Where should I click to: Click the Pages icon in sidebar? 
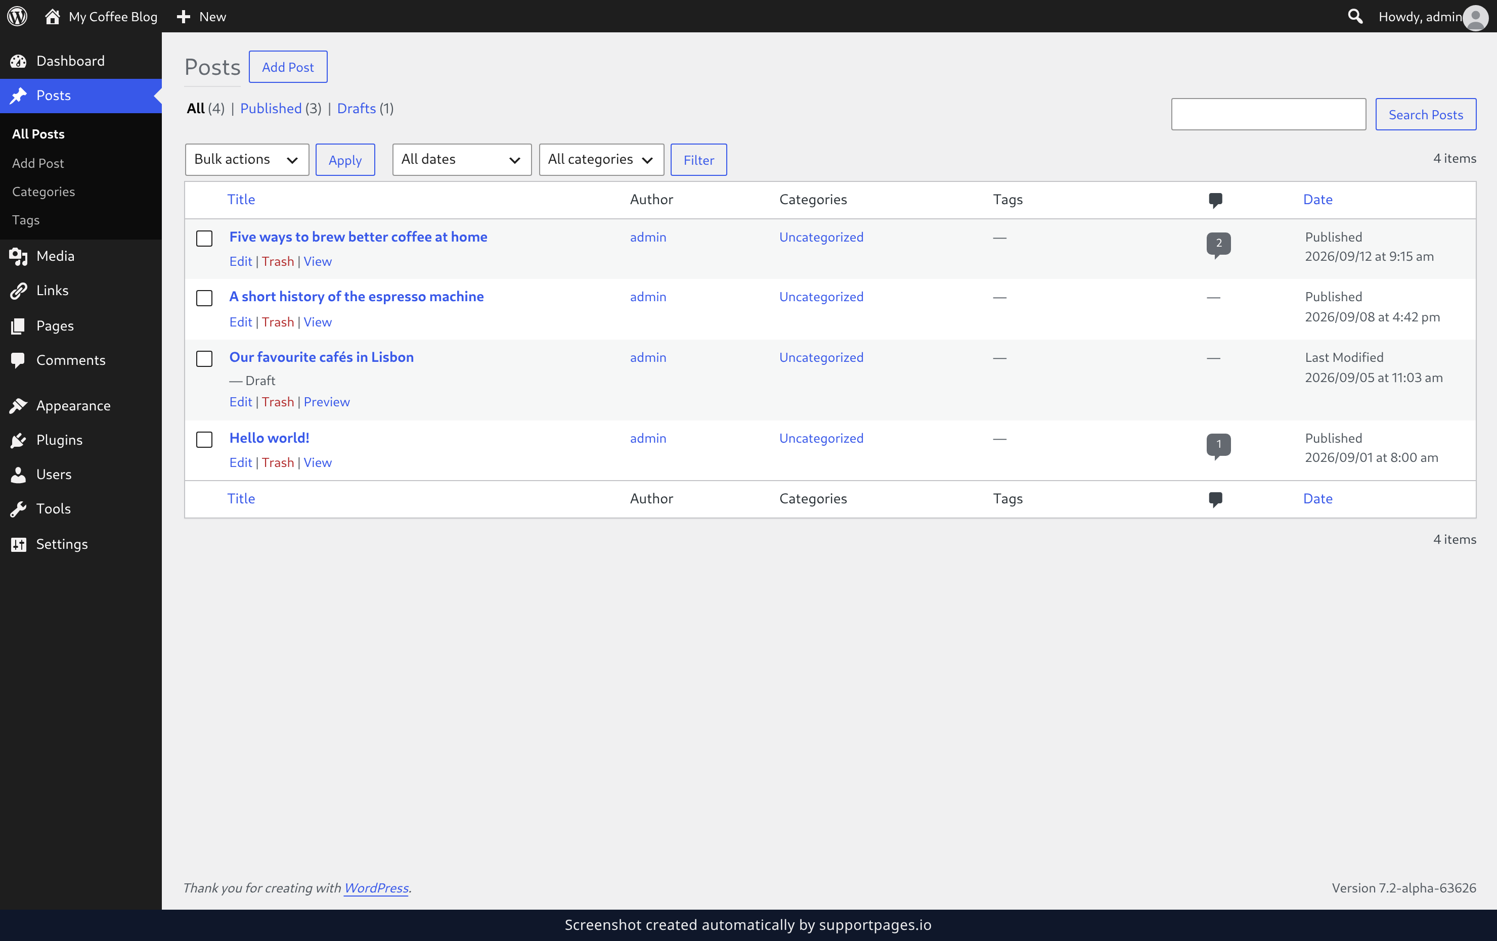[x=19, y=325]
